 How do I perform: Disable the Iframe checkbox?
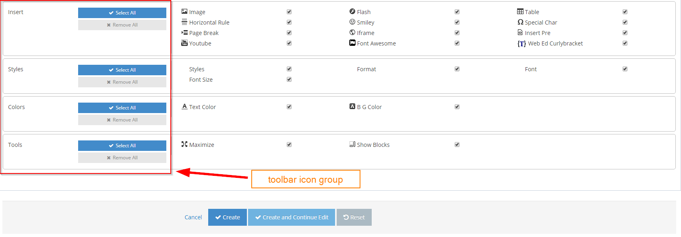[x=457, y=33]
